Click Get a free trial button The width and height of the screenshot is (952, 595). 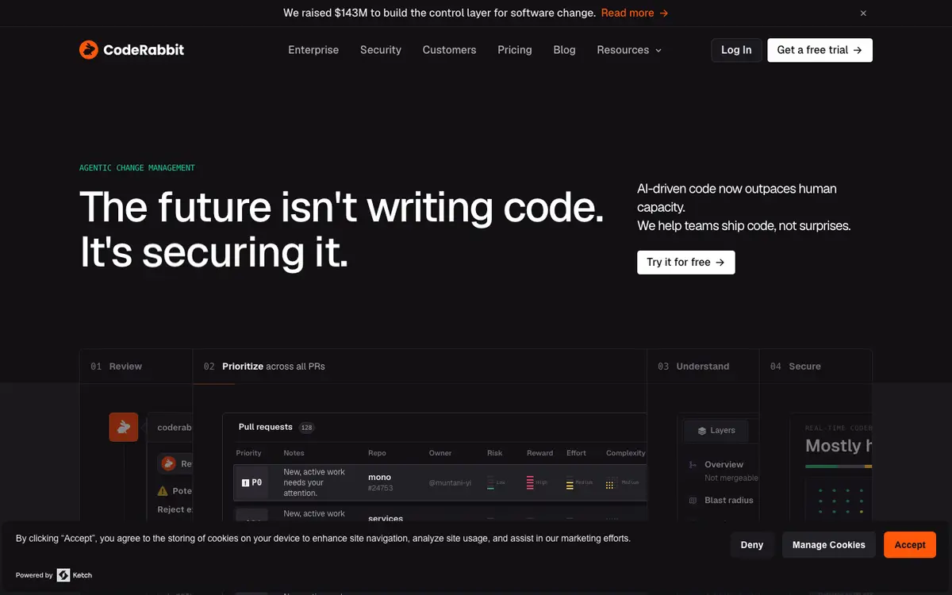(820, 50)
